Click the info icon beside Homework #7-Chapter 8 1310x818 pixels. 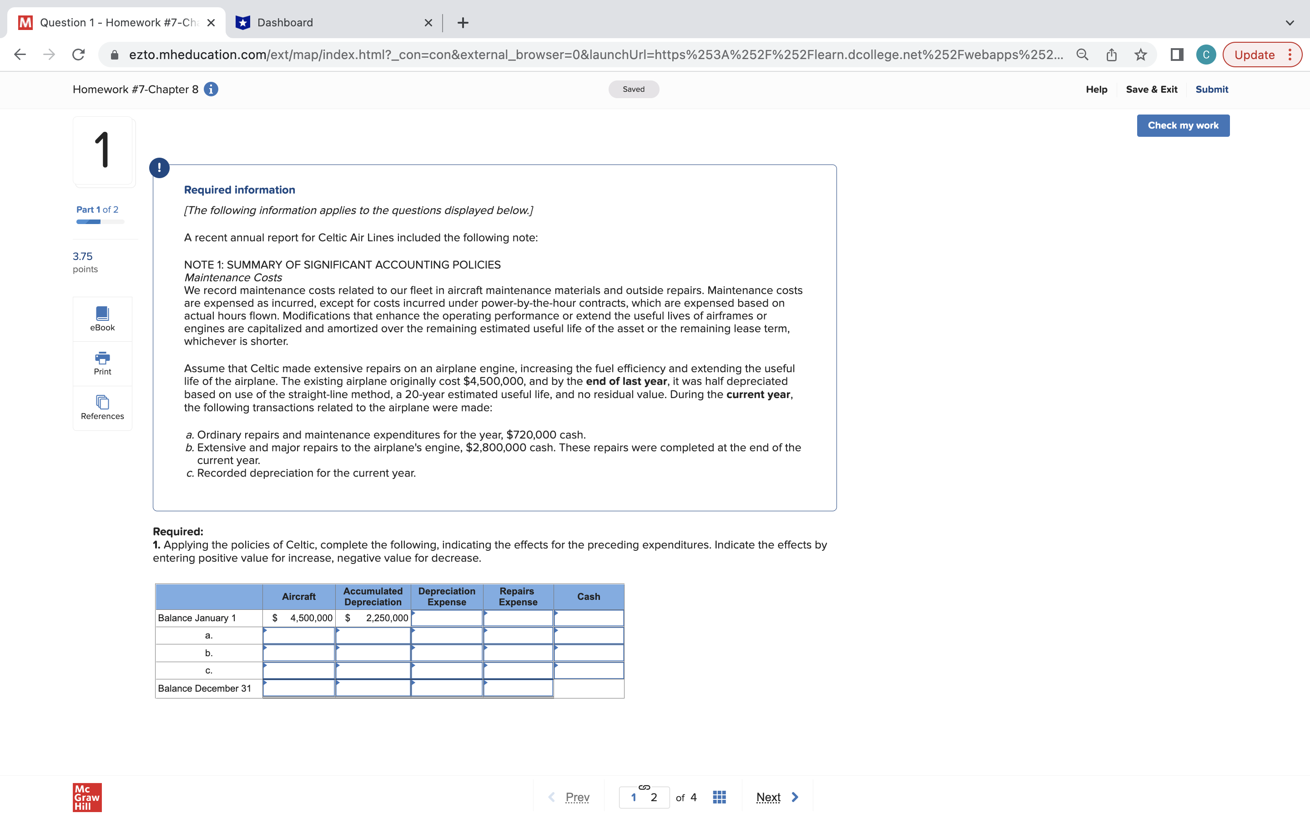[x=210, y=89]
